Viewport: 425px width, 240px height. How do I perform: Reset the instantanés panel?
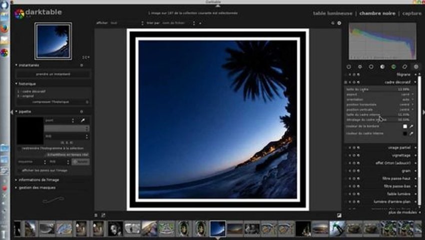(81, 65)
